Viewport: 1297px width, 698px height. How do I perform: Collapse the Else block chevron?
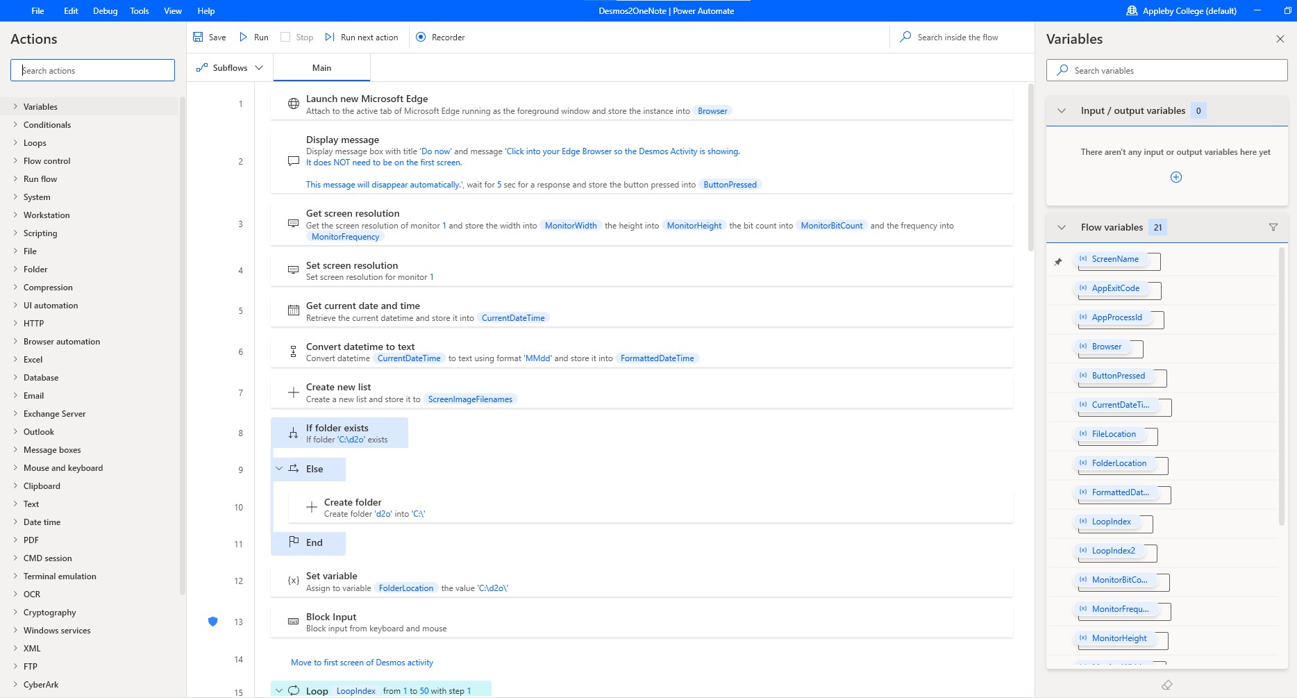[x=279, y=469]
